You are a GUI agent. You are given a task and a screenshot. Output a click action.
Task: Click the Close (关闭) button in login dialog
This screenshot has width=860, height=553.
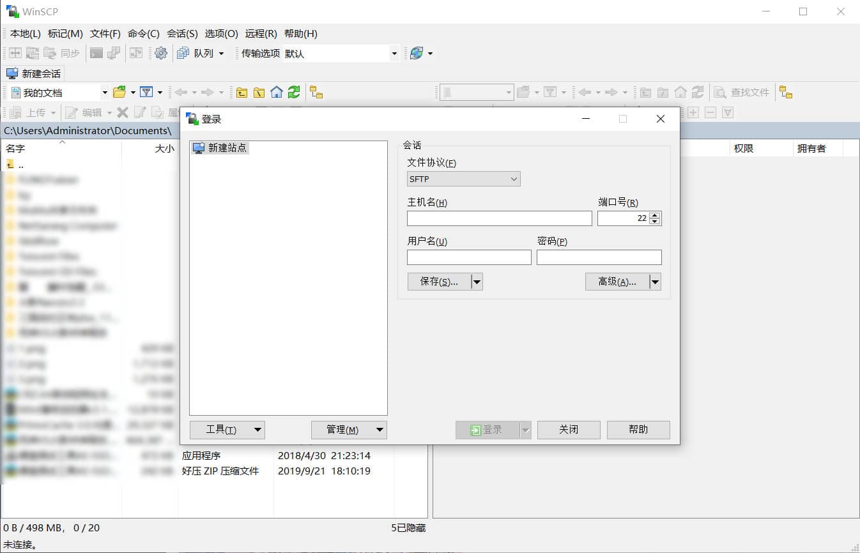569,430
